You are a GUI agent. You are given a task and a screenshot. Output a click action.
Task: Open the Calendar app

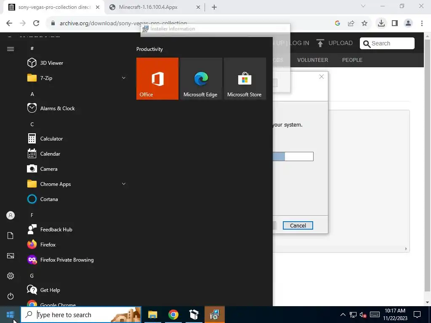tap(77, 154)
